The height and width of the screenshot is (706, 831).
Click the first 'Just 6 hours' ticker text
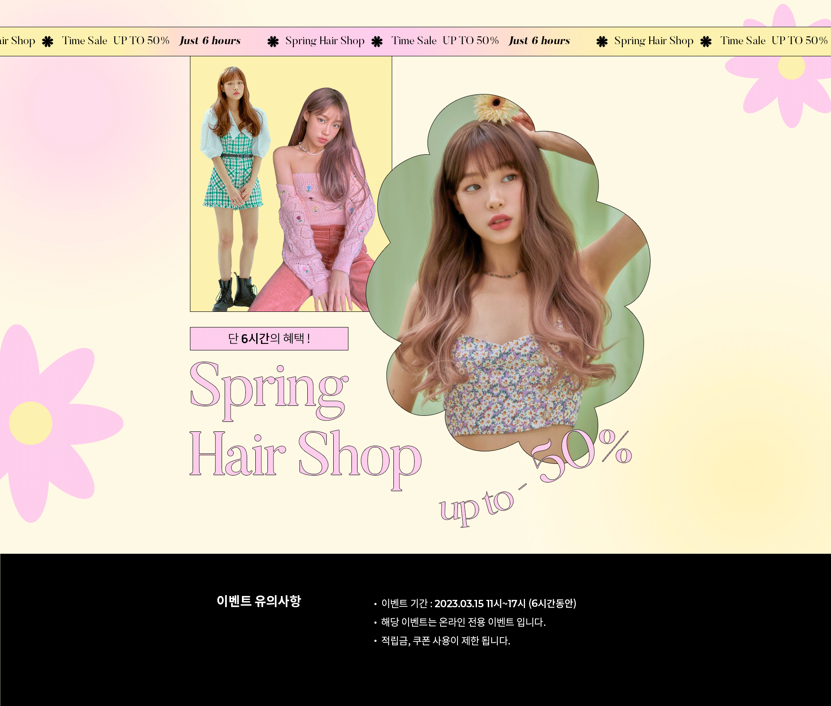click(x=210, y=41)
